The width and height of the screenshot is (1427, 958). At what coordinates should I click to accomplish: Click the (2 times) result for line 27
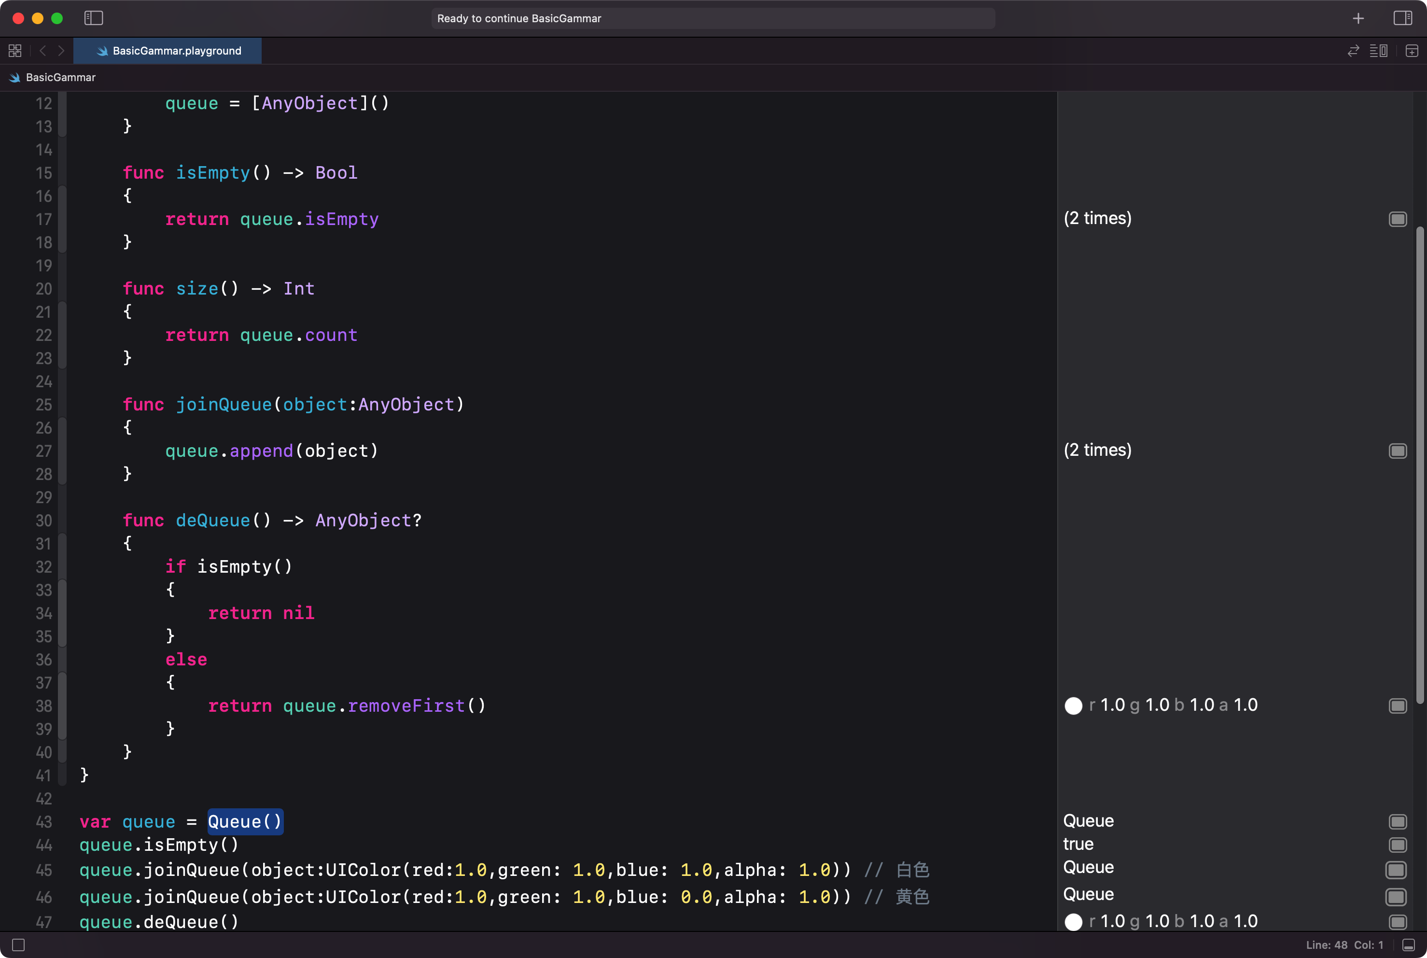tap(1097, 451)
